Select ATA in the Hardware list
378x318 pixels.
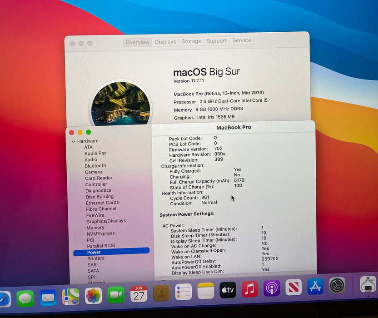tap(88, 147)
